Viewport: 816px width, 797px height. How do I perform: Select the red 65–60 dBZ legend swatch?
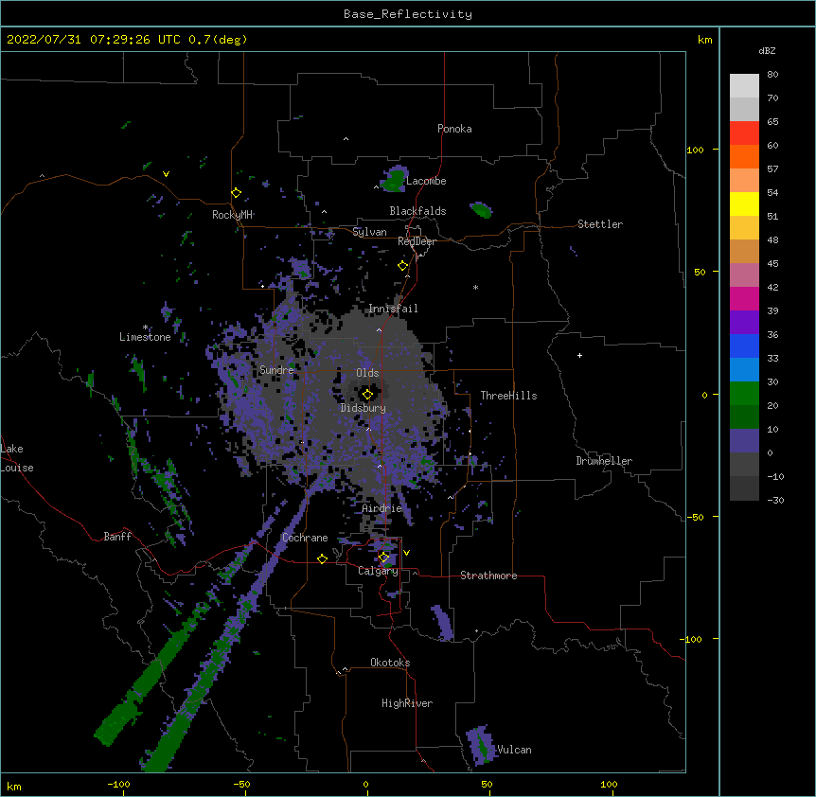744,133
